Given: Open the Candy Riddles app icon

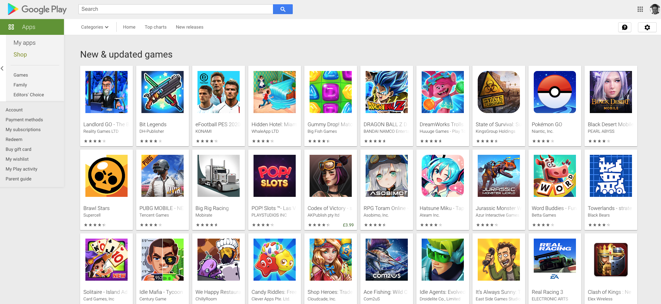Looking at the screenshot, I should (275, 260).
